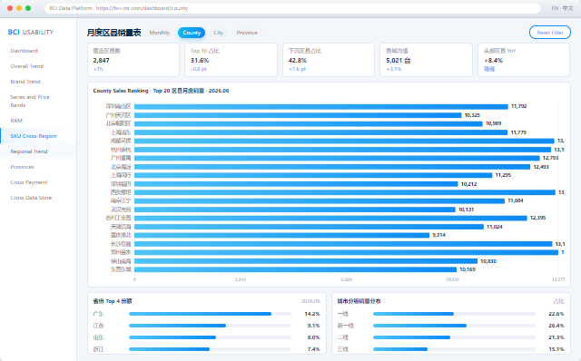Open Series and Price Bands
The image size is (581, 361).
click(30, 101)
